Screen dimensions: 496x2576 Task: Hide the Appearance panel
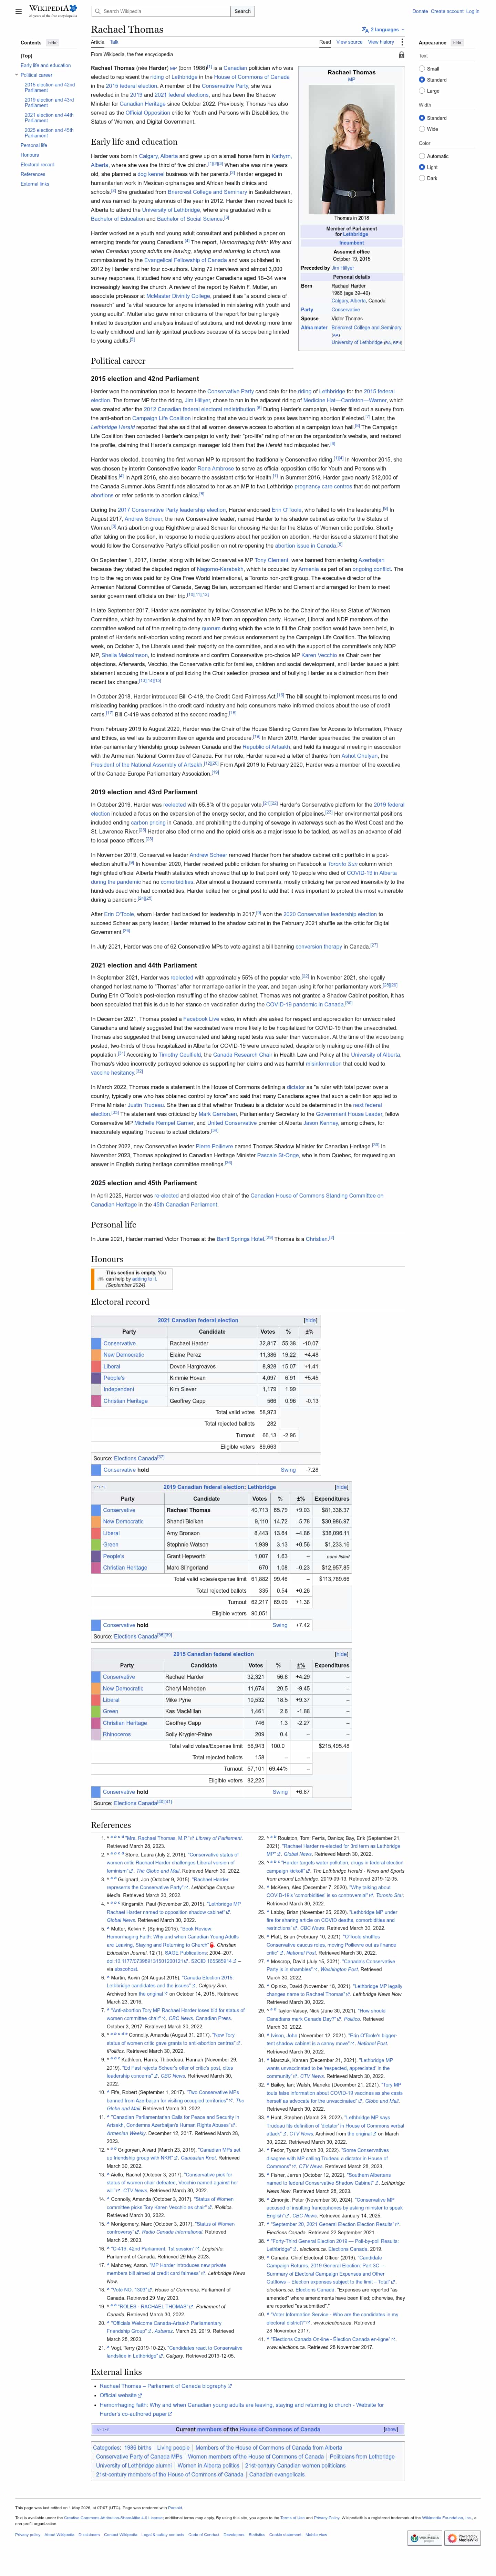(457, 43)
